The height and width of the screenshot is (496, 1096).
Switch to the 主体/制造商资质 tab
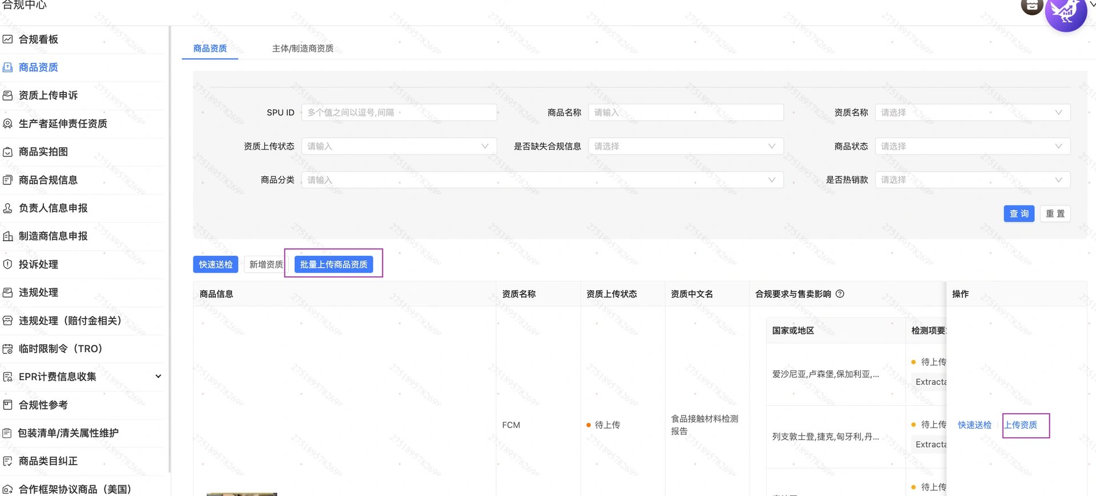click(x=303, y=49)
